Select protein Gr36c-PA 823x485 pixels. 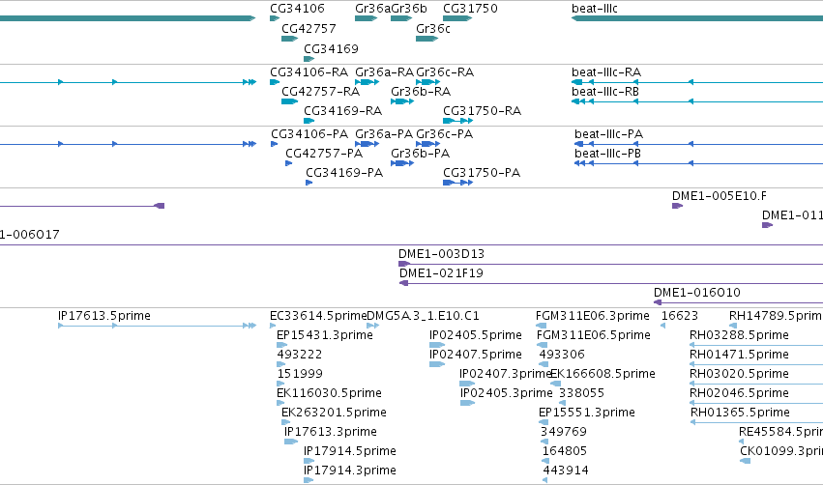coord(445,133)
